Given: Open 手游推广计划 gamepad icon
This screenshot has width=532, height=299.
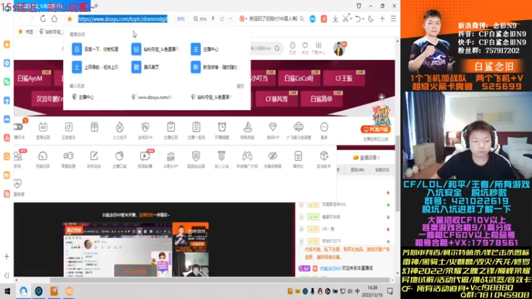Looking at the screenshot, I should (247, 156).
